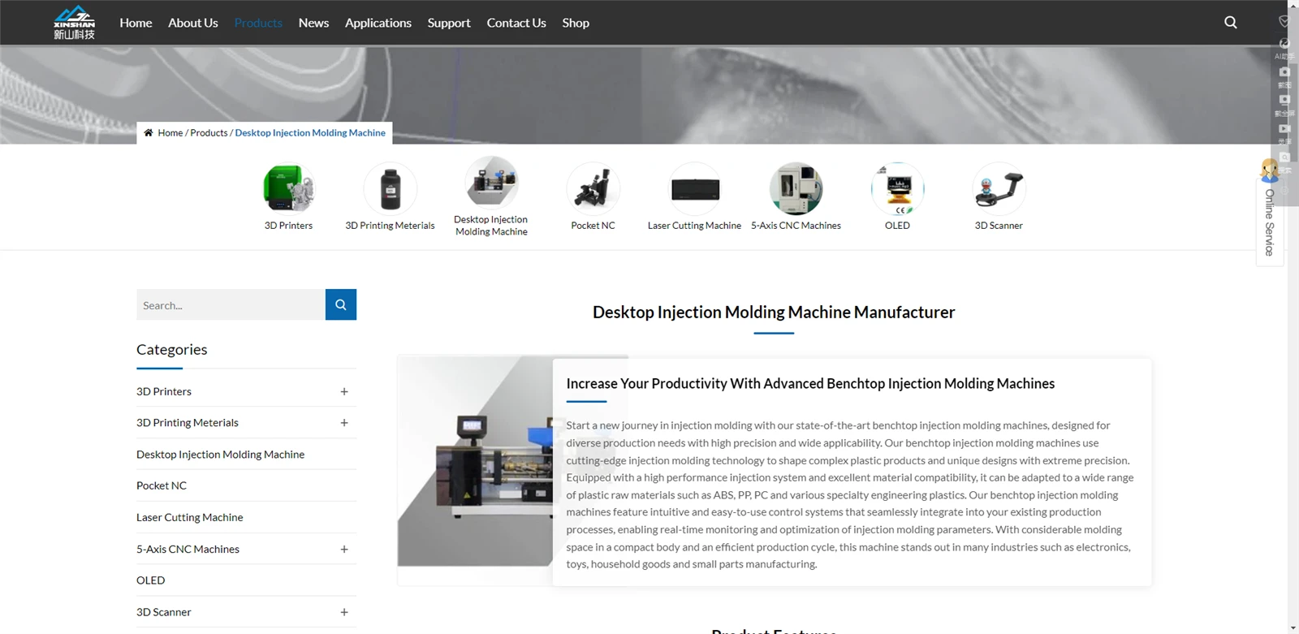Open the 3D Scanner icon
The width and height of the screenshot is (1299, 634).
coord(999,188)
